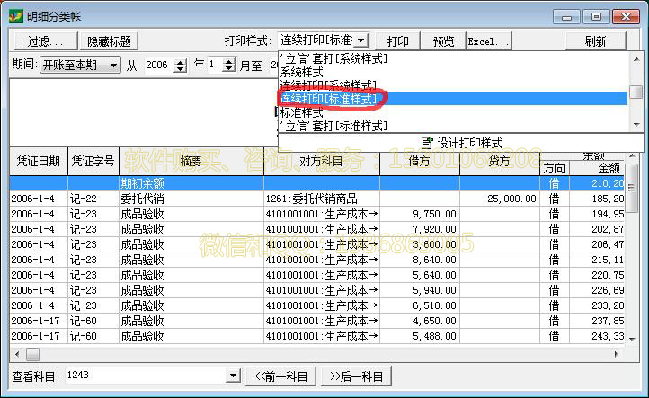Select highlighted 连续打印[标准样式] option
Image resolution: width=649 pixels, height=398 pixels.
pos(329,99)
